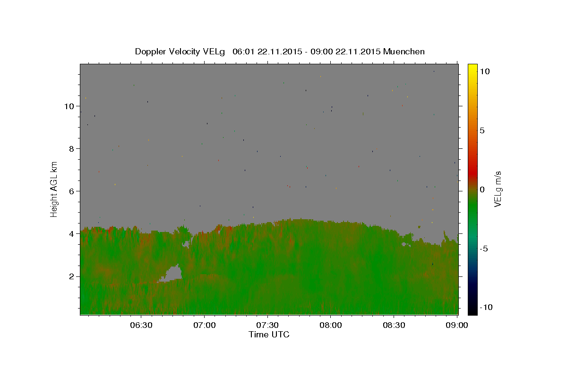Image resolution: width=567 pixels, height=378 pixels.
Task: Click the 07:00 time tick label
Action: [x=204, y=325]
